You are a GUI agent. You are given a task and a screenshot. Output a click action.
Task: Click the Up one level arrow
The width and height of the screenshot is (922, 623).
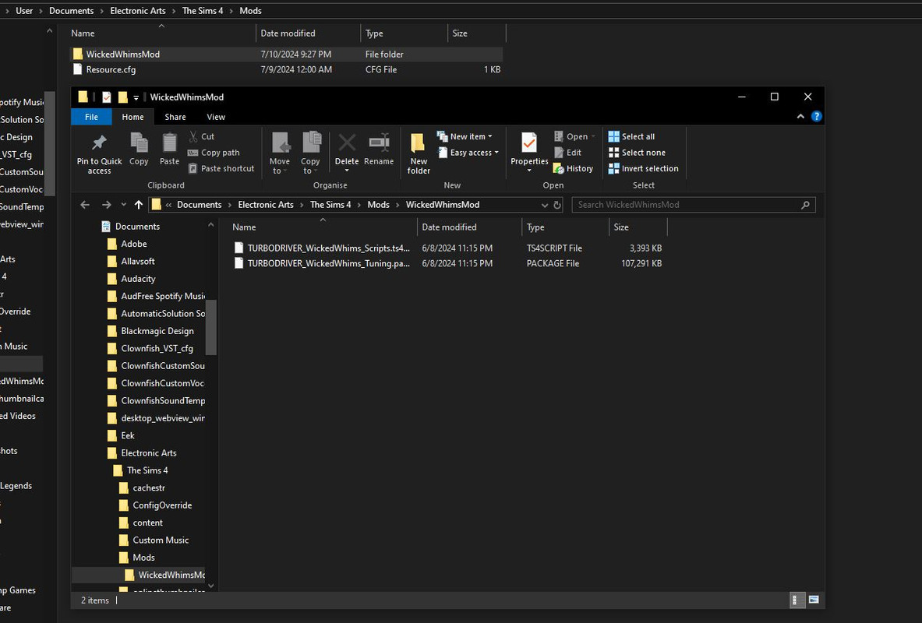point(139,205)
